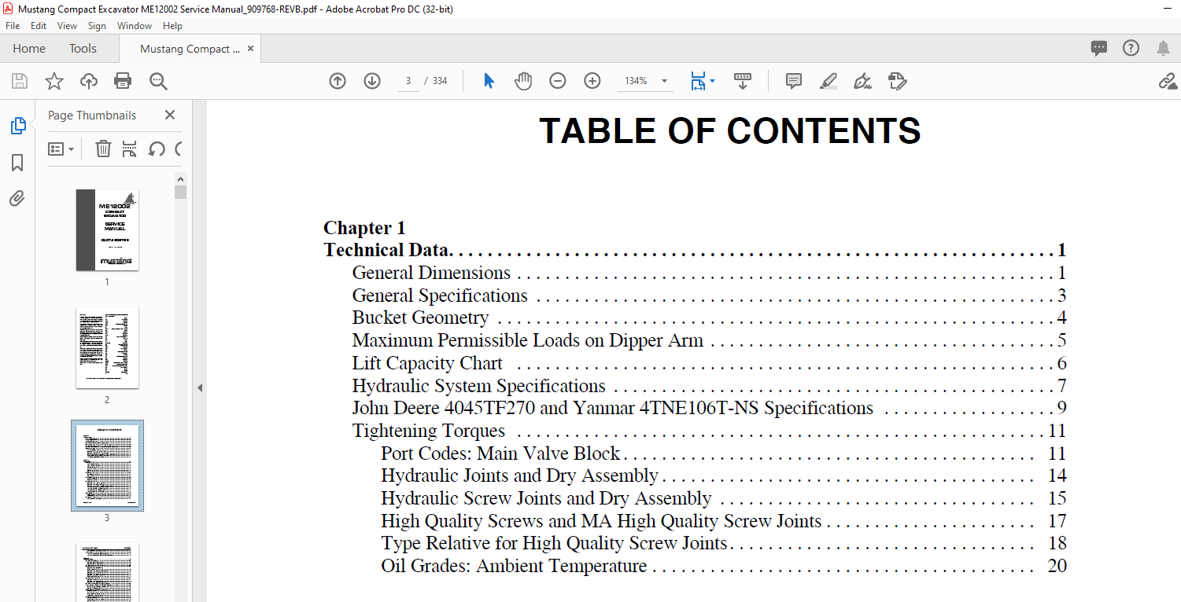Click 'Bucket Geometry' contents entry
1181x602 pixels.
point(420,318)
